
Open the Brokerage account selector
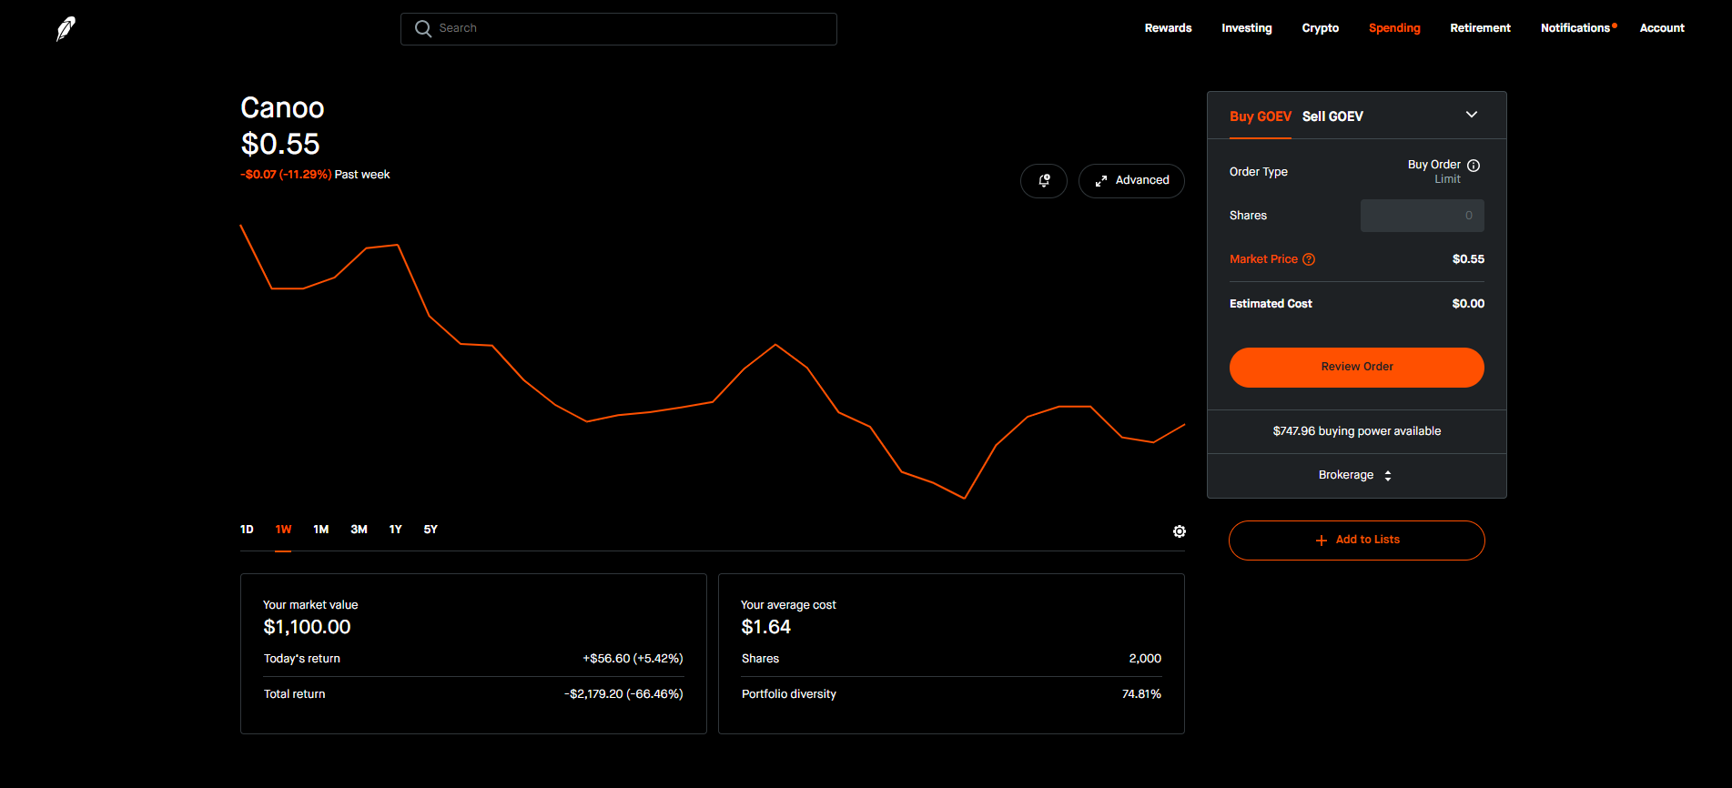pyautogui.click(x=1356, y=475)
